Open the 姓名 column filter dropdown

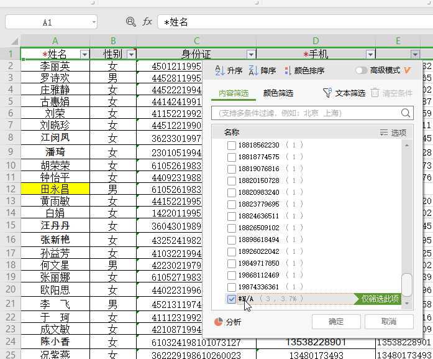84,54
